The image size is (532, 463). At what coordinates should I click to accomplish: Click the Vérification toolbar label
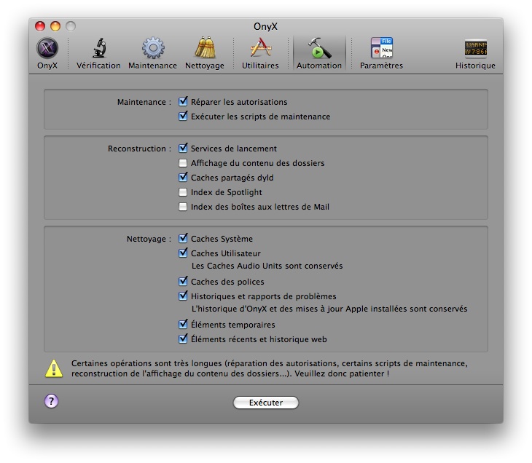tap(98, 66)
